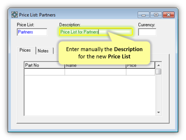Click the scrollbar down arrow in the grid
Image resolution: width=186 pixels, height=140 pixels.
click(x=158, y=112)
